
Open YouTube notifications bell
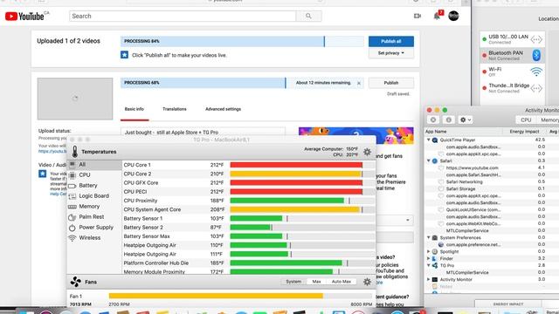437,16
